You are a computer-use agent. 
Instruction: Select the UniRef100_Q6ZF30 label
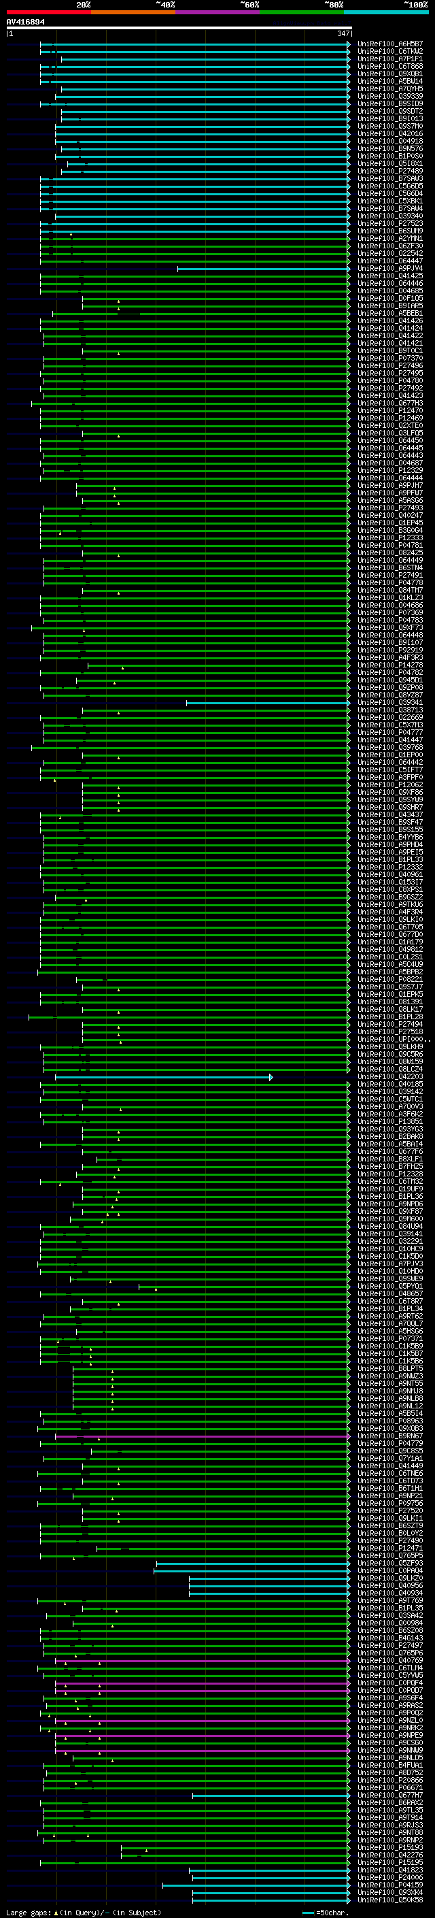(x=389, y=246)
